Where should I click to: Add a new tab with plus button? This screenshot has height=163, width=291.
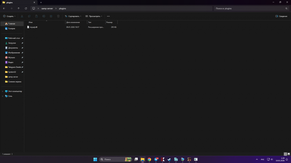click(41, 2)
